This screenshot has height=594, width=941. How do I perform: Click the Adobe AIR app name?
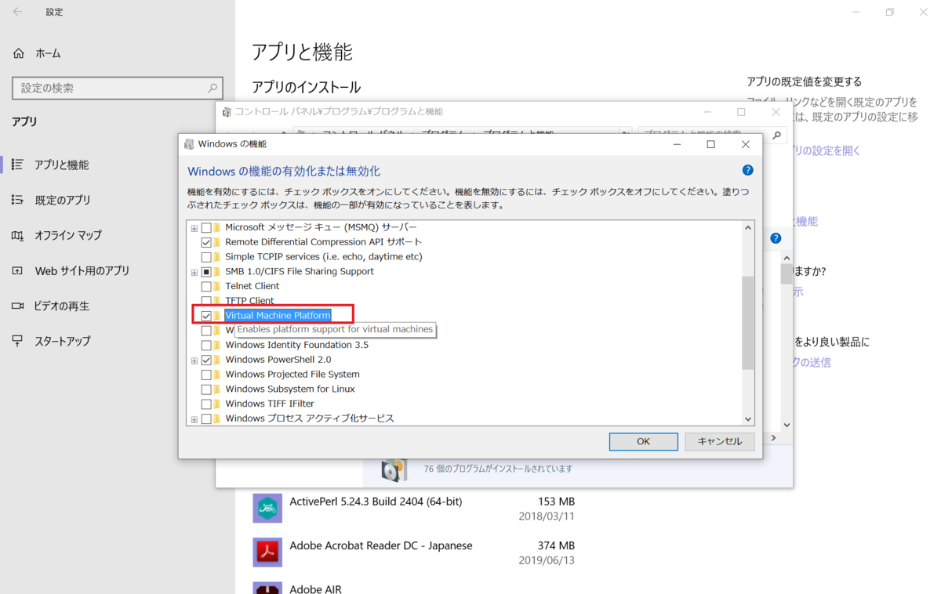pos(315,589)
